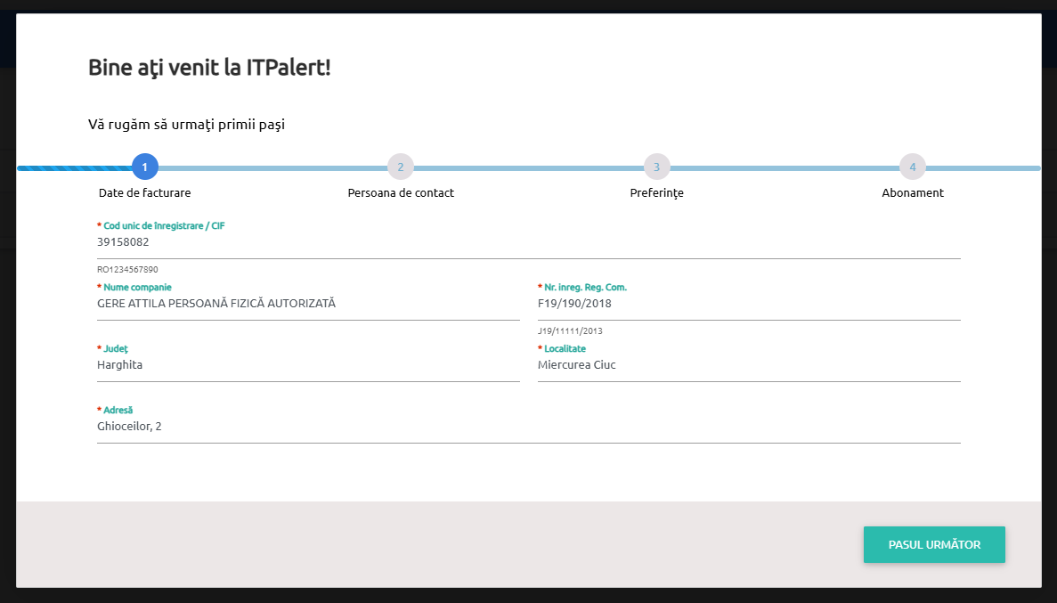
Task: Click the Județ field showing Harghita
Action: click(x=308, y=365)
